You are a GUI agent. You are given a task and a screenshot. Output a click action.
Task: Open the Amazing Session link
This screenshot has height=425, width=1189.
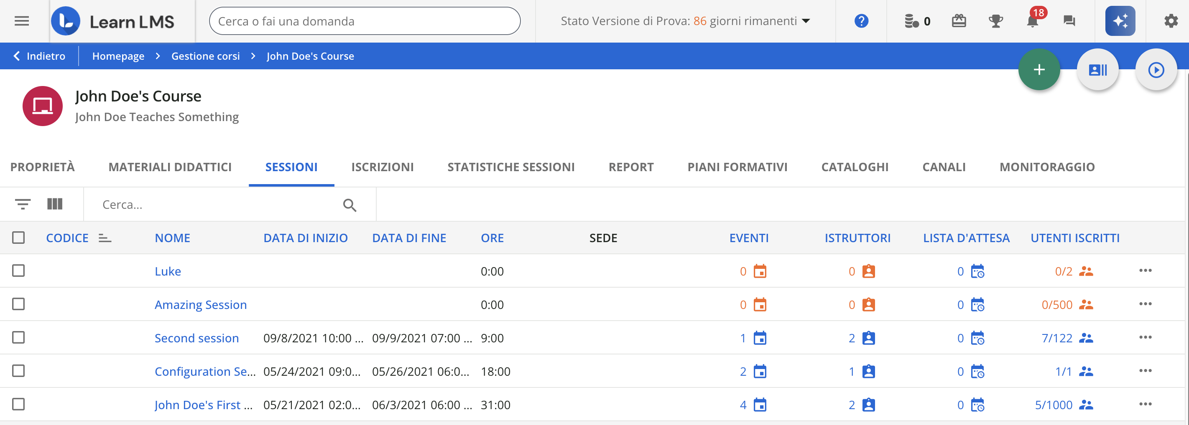(200, 305)
